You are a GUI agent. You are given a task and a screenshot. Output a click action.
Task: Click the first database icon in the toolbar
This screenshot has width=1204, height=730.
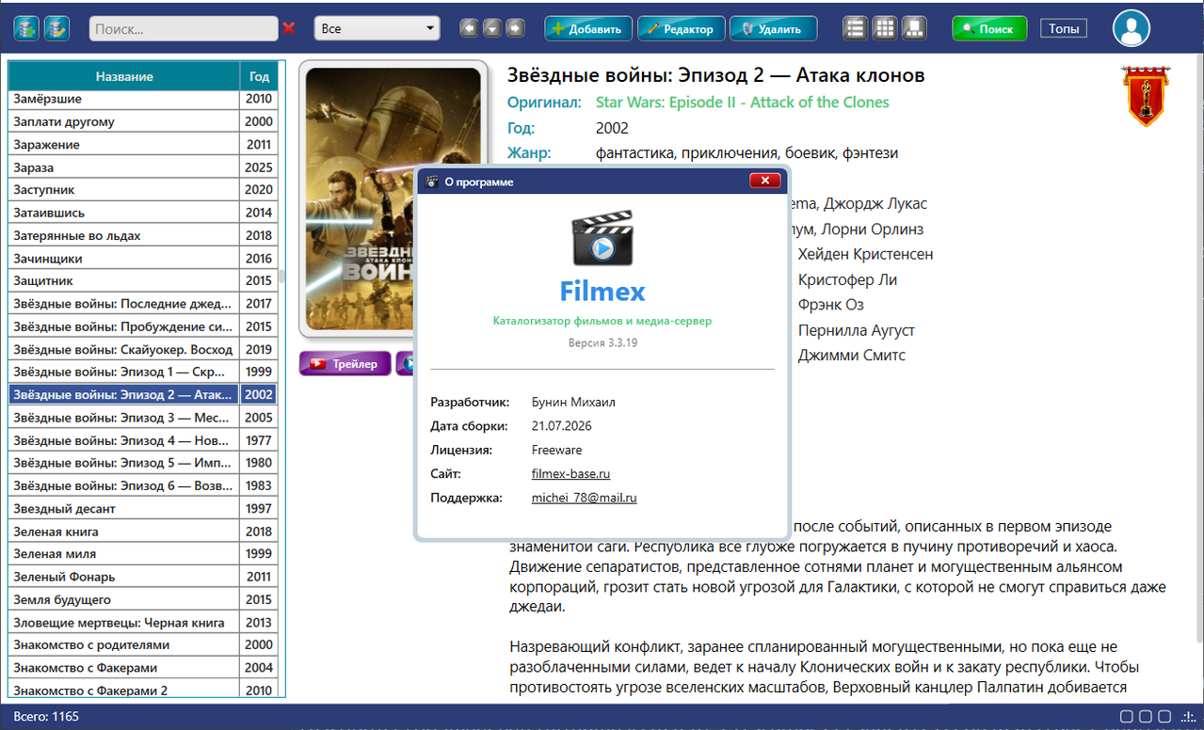26,28
